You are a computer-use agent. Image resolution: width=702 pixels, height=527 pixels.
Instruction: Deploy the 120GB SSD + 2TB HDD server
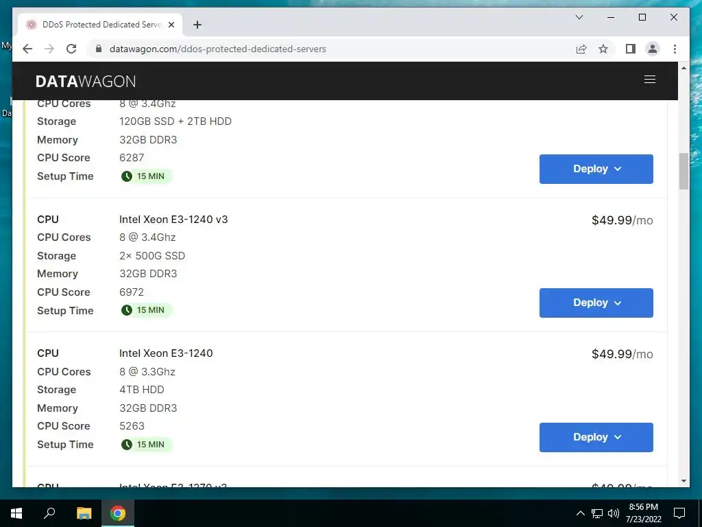click(596, 169)
